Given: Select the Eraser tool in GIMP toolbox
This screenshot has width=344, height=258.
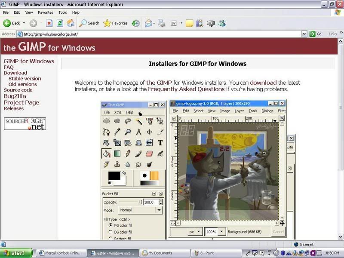Looking at the screenshot, I should point(149,154).
